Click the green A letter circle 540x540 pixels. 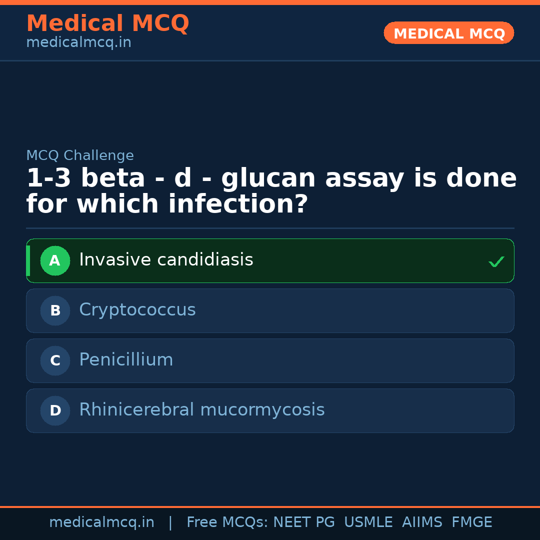point(55,260)
